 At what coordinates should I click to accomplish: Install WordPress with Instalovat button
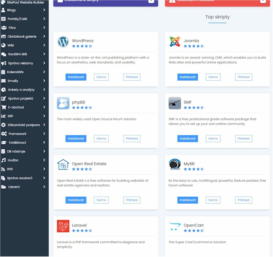(x=76, y=77)
